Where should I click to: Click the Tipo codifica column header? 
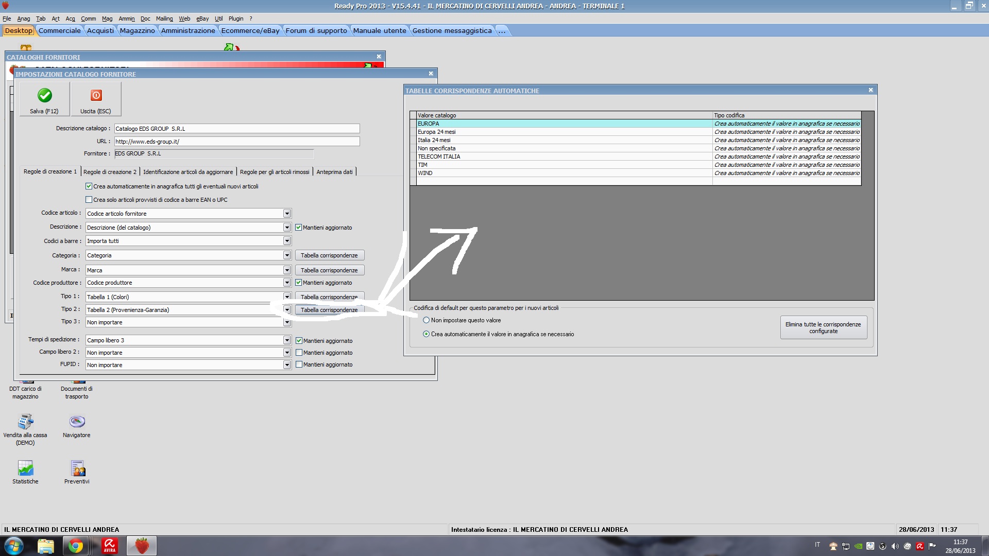[787, 115]
